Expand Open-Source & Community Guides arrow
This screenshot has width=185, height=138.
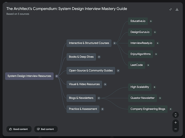(118, 71)
